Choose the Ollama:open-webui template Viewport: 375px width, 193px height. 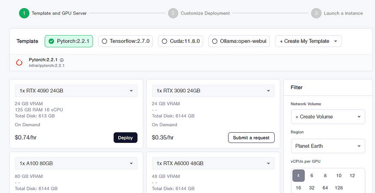tap(239, 41)
